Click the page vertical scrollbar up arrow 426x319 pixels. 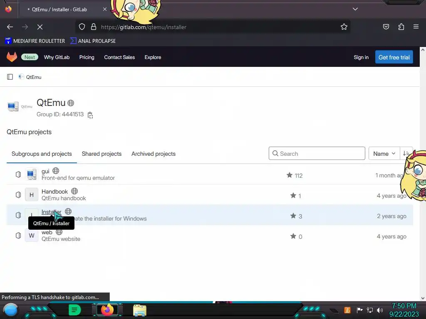click(x=423, y=50)
